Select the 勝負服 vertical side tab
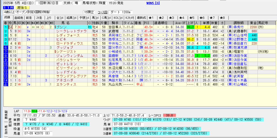 pos(6,115)
